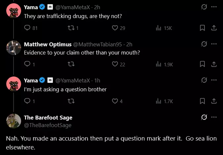View analytics showing 1.9K views

[x=164, y=64]
